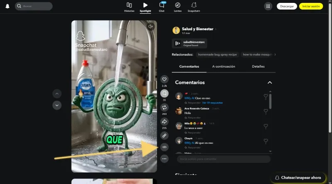Go to the next video
The width and height of the screenshot is (332, 184).
click(57, 105)
